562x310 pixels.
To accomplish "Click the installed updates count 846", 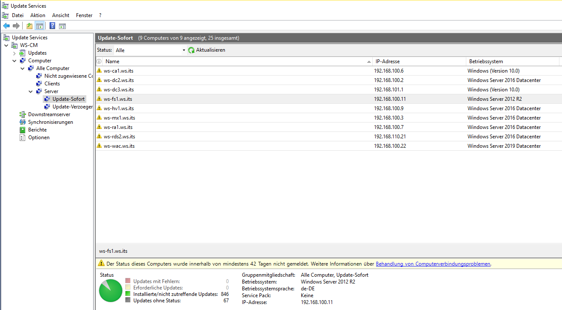I will pyautogui.click(x=225, y=294).
